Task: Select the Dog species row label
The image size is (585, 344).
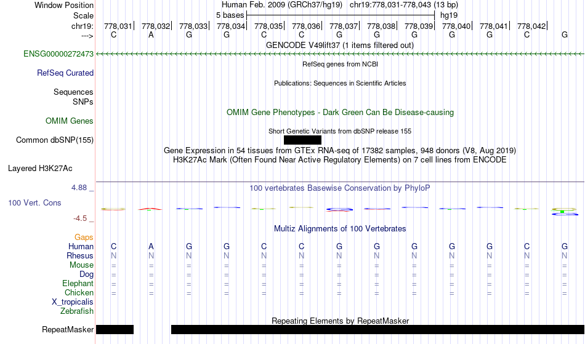Action: 86,274
